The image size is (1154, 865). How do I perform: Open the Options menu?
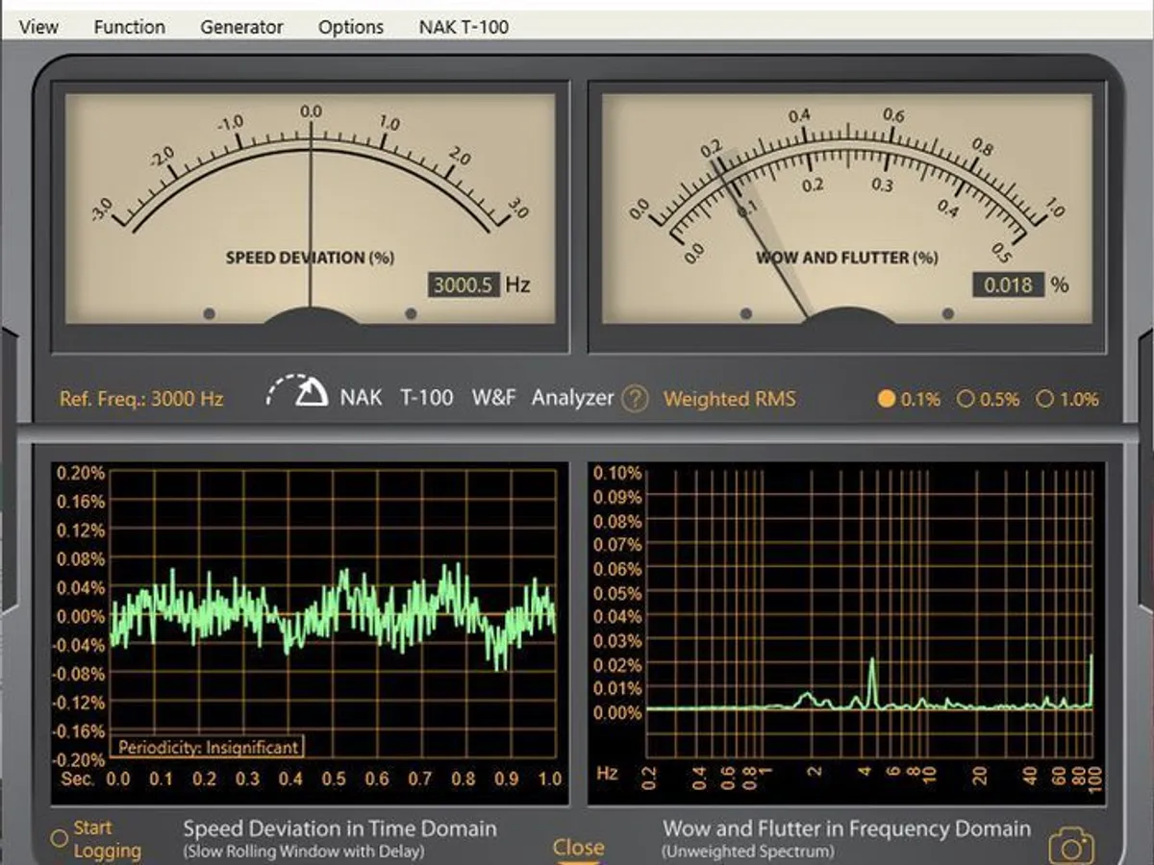tap(351, 27)
